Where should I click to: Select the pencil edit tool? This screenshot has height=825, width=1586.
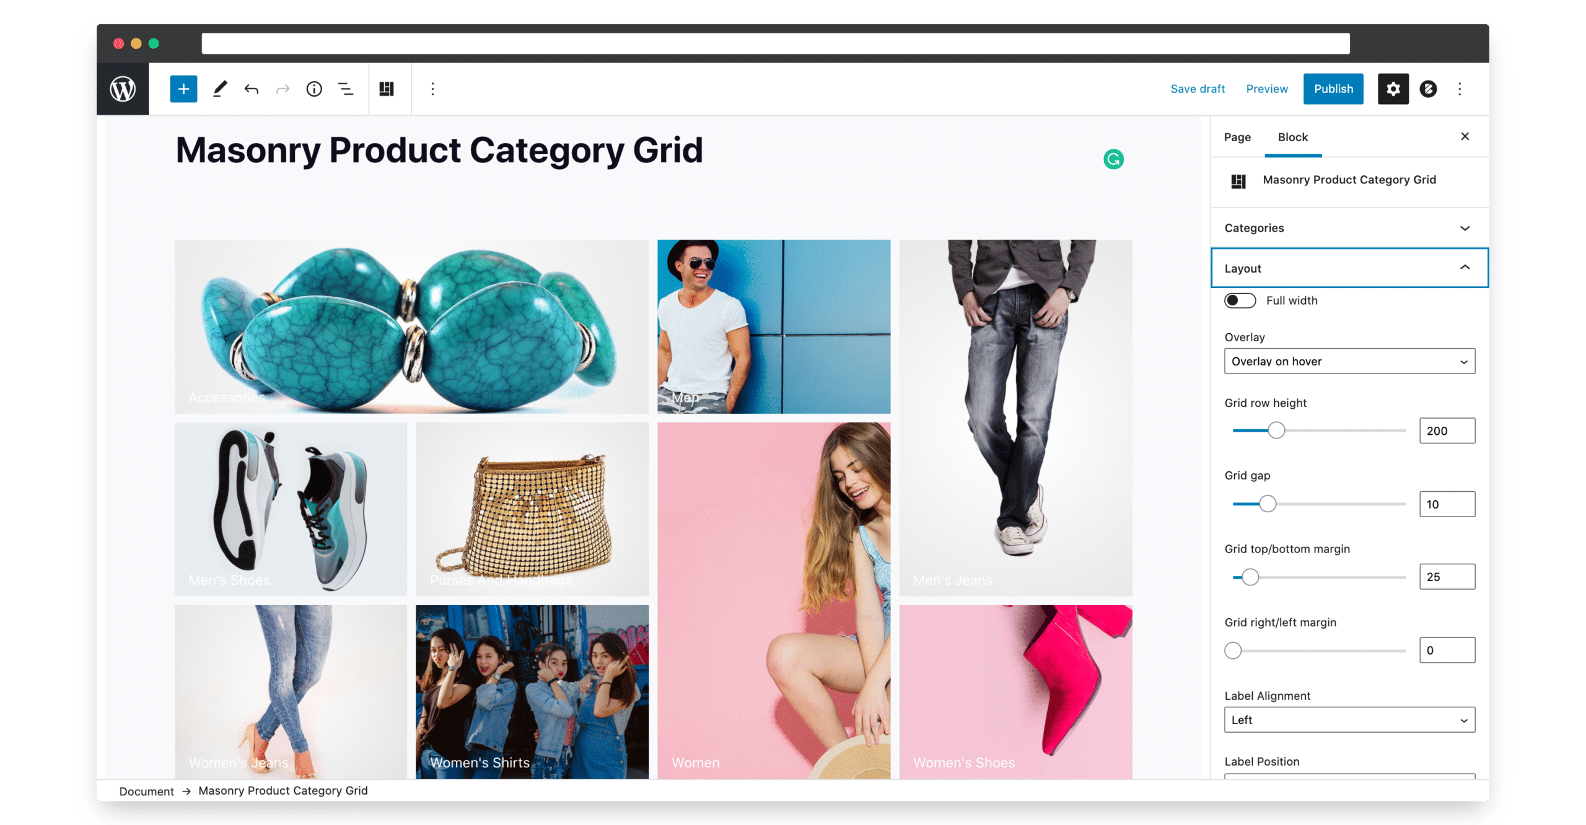coord(219,89)
